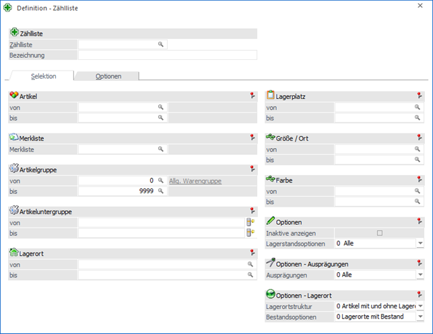Viewport: 433px width, 334px height.
Task: Expand the Lagerortstruktur dropdown
Action: 420,306
